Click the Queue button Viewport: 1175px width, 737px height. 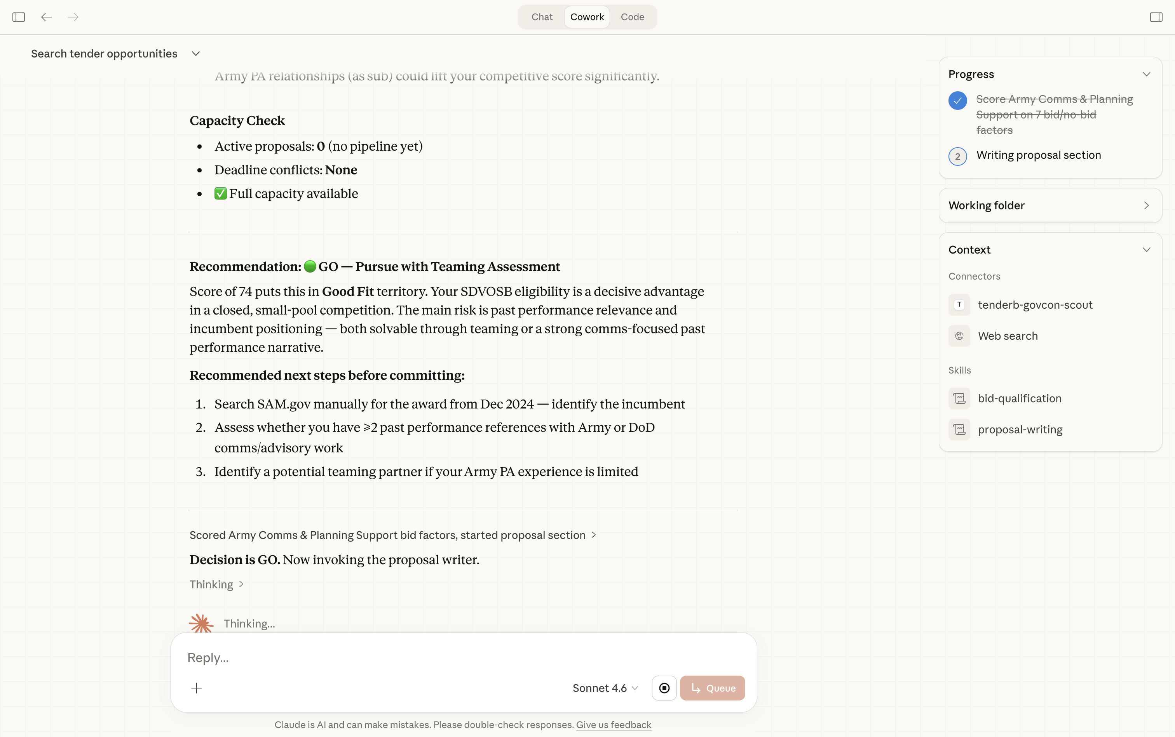tap(711, 688)
